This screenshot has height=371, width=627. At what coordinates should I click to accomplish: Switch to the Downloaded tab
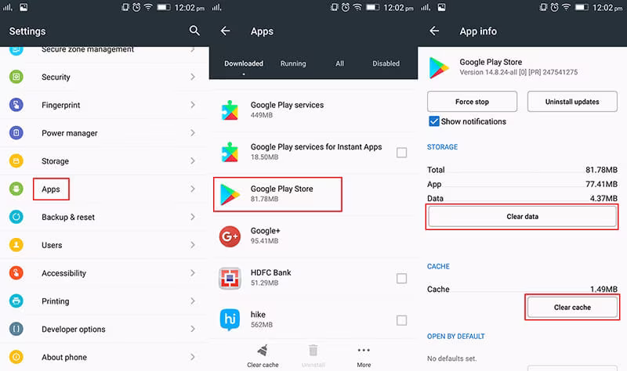pos(244,63)
